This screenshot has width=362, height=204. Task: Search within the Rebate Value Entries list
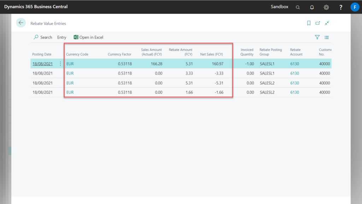pyautogui.click(x=43, y=37)
